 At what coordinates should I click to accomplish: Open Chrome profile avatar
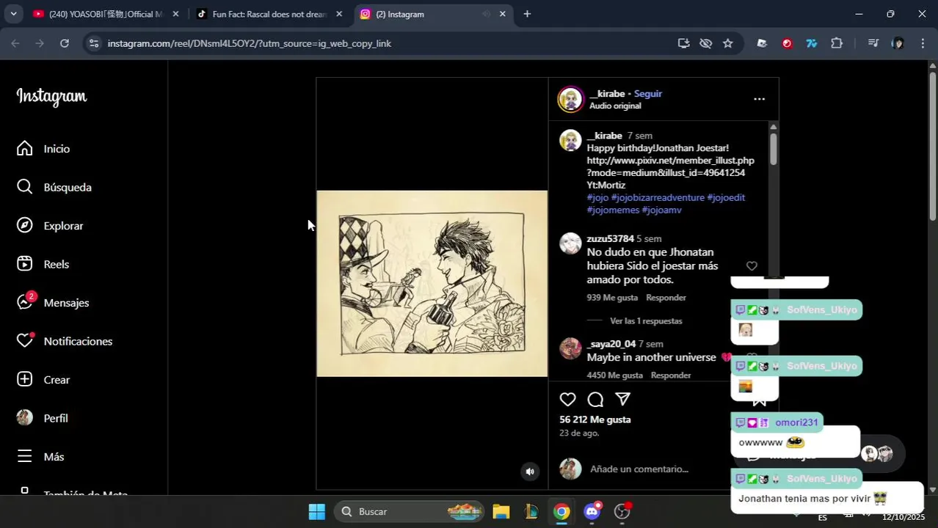click(898, 43)
